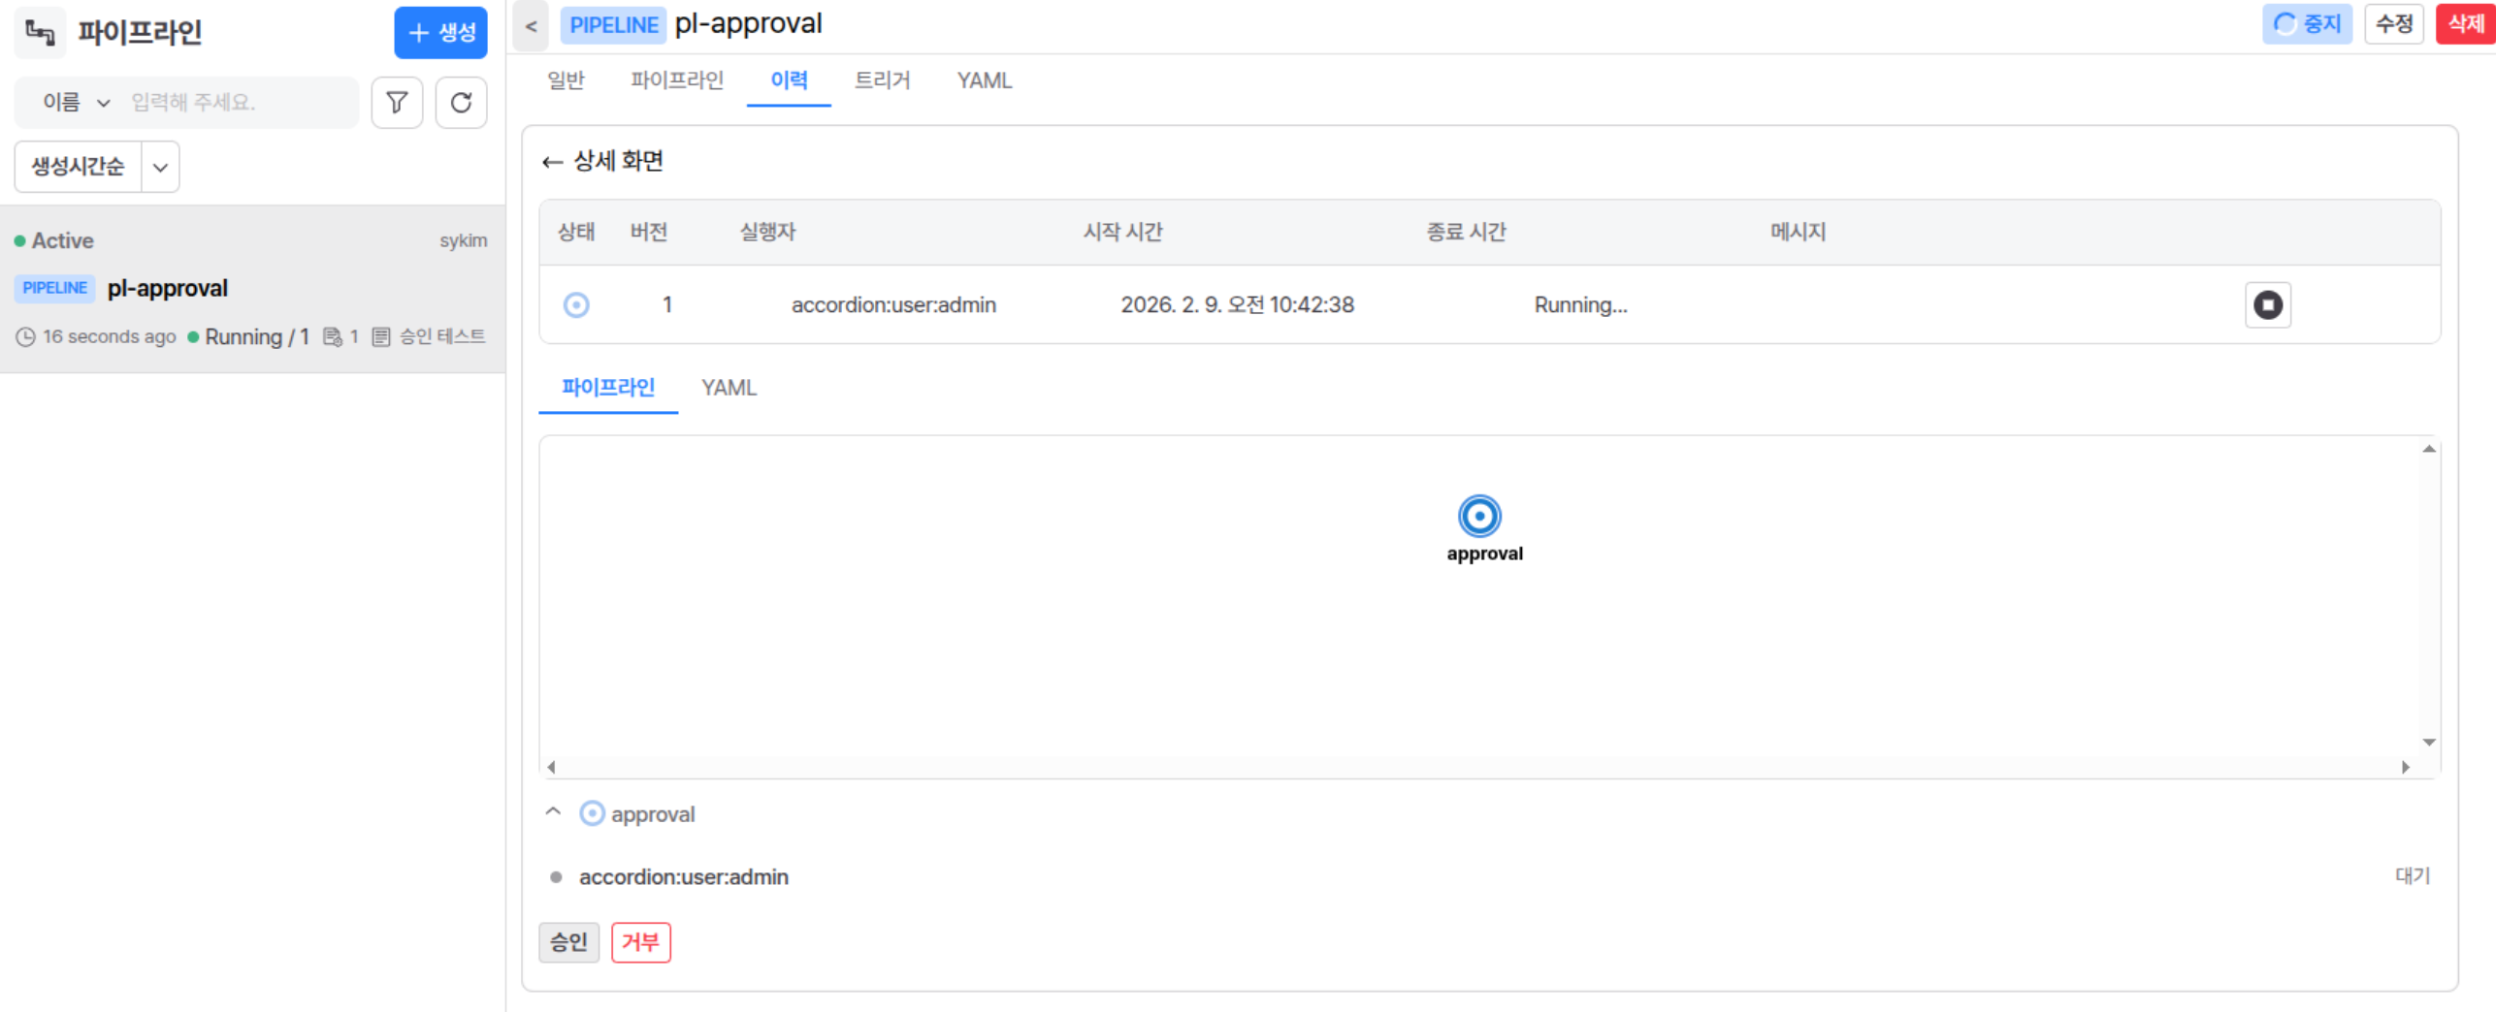
Task: Open the top YAML tab
Action: click(x=984, y=79)
